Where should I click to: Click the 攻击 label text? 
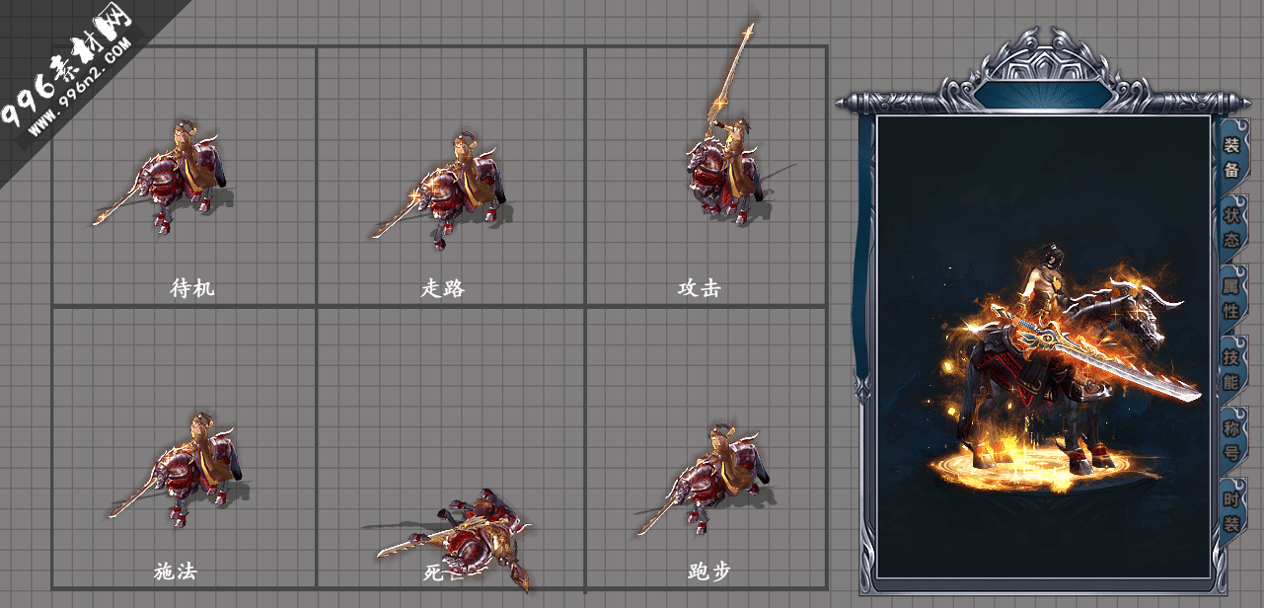pyautogui.click(x=699, y=288)
